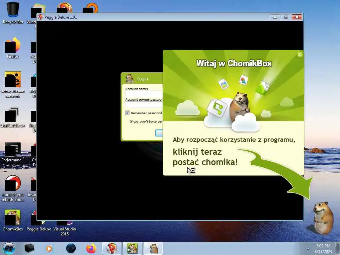The width and height of the screenshot is (340, 255).
Task: Open the Endermanc... desktop icon
Action: coord(13,152)
